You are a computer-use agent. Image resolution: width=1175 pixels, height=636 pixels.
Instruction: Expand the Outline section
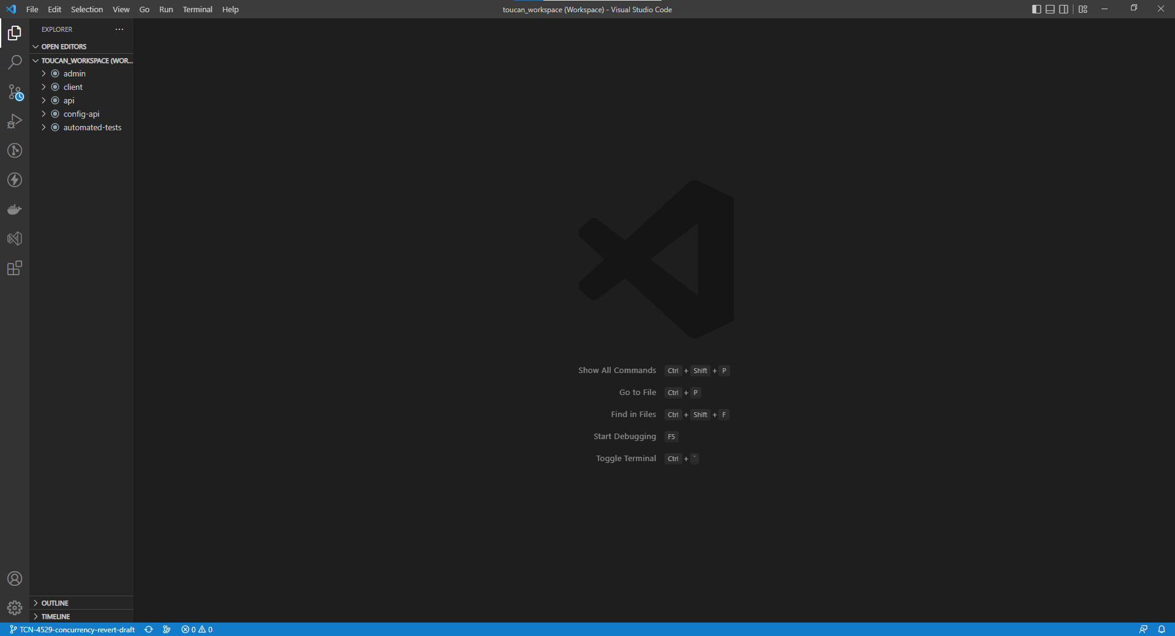81,603
